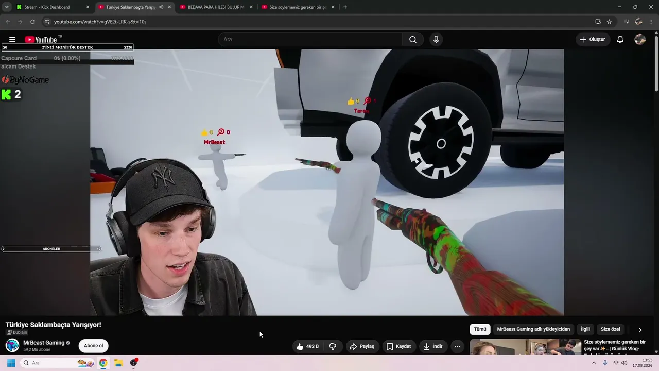Open the MrBeast Gaming channel name

click(x=44, y=343)
